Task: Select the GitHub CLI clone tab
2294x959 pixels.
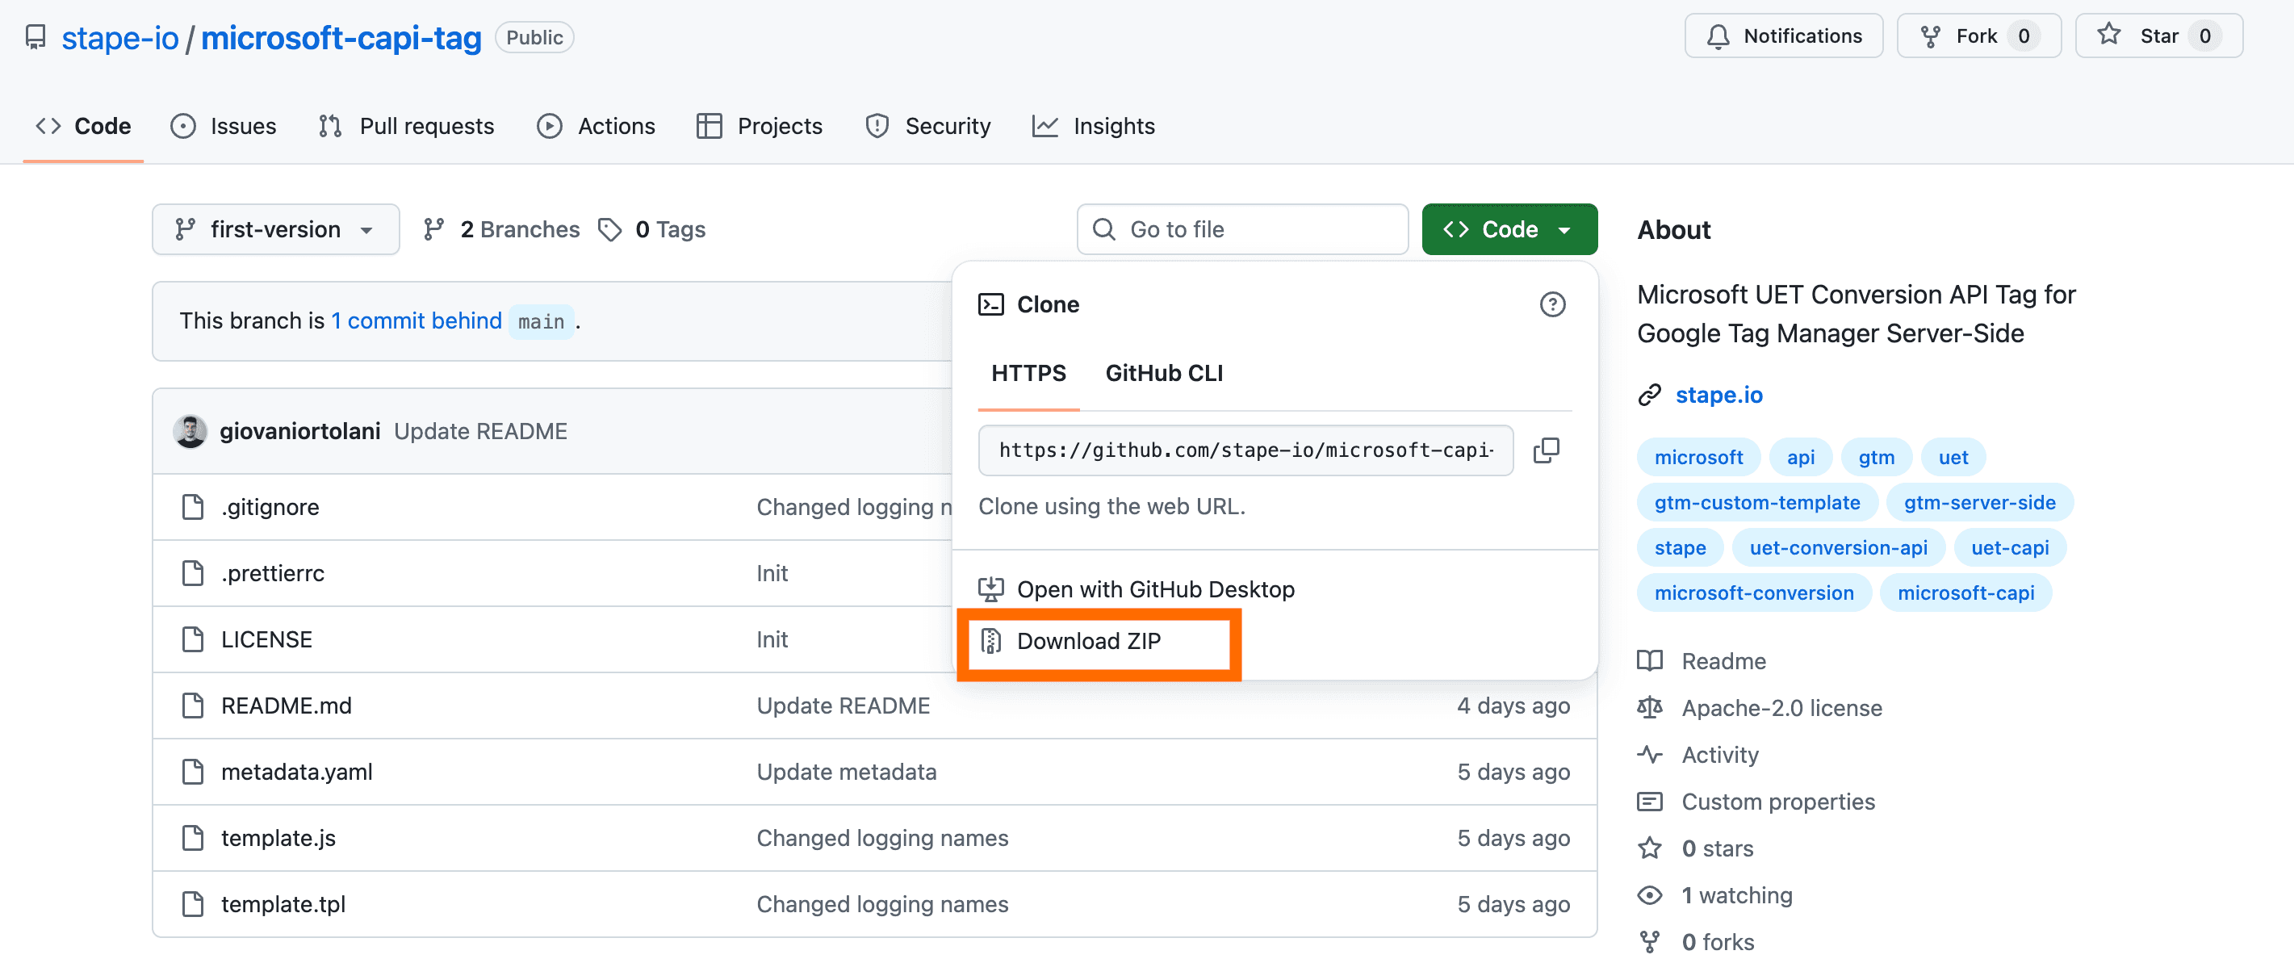Action: coord(1164,373)
